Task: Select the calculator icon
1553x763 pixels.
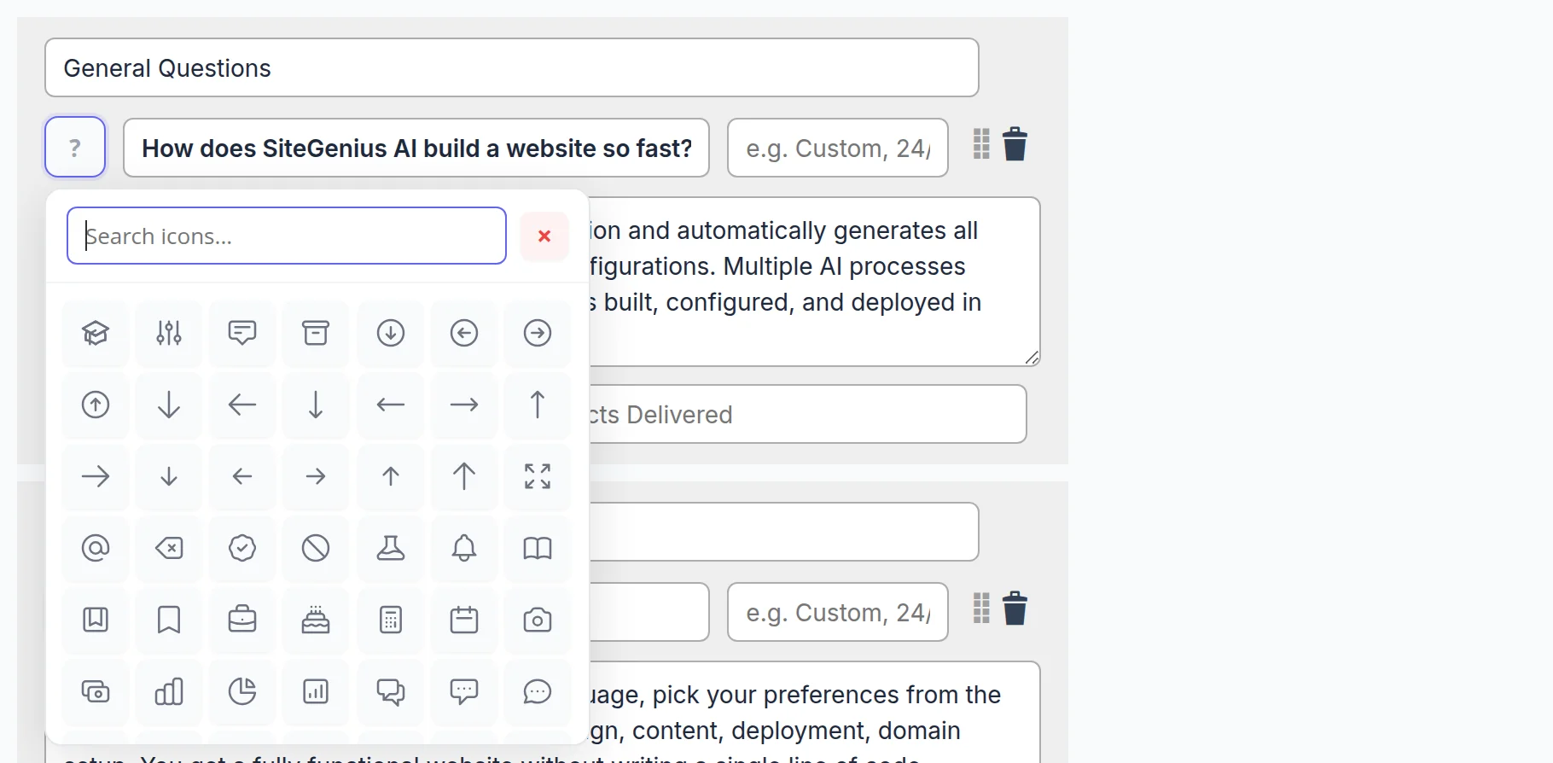Action: (391, 620)
